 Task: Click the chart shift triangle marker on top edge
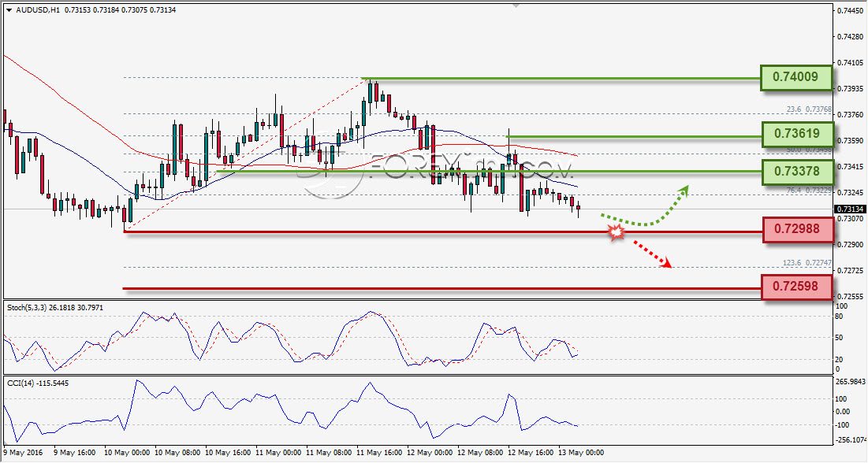pyautogui.click(x=516, y=6)
